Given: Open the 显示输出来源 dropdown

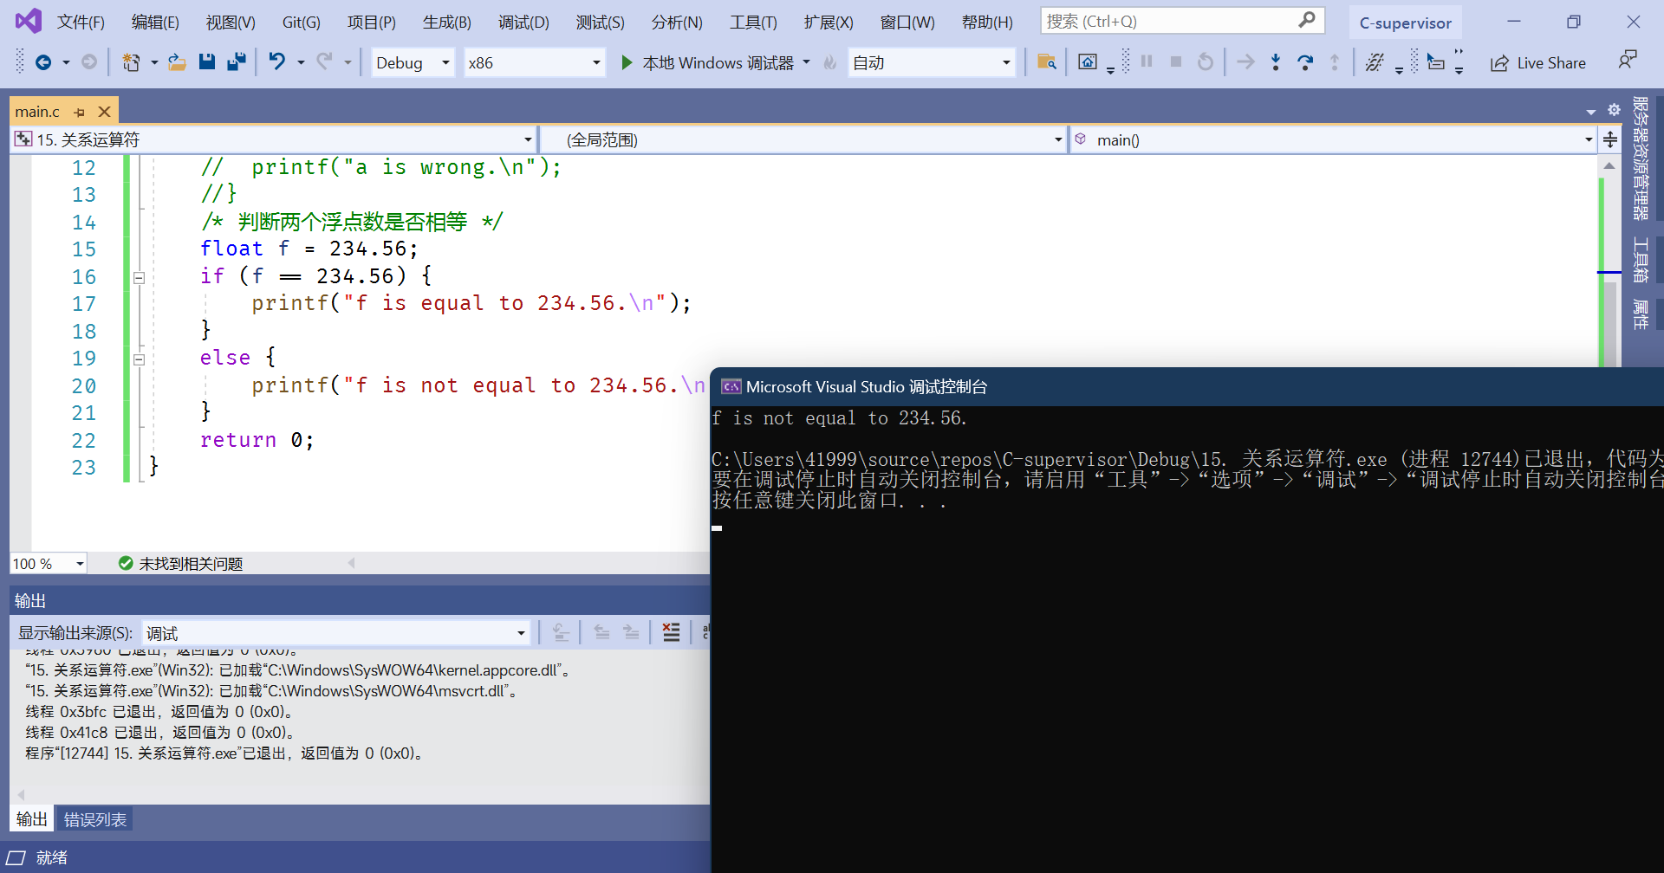Looking at the screenshot, I should click(x=335, y=633).
